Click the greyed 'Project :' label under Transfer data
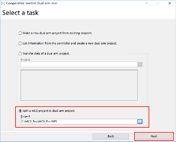 [26, 60]
